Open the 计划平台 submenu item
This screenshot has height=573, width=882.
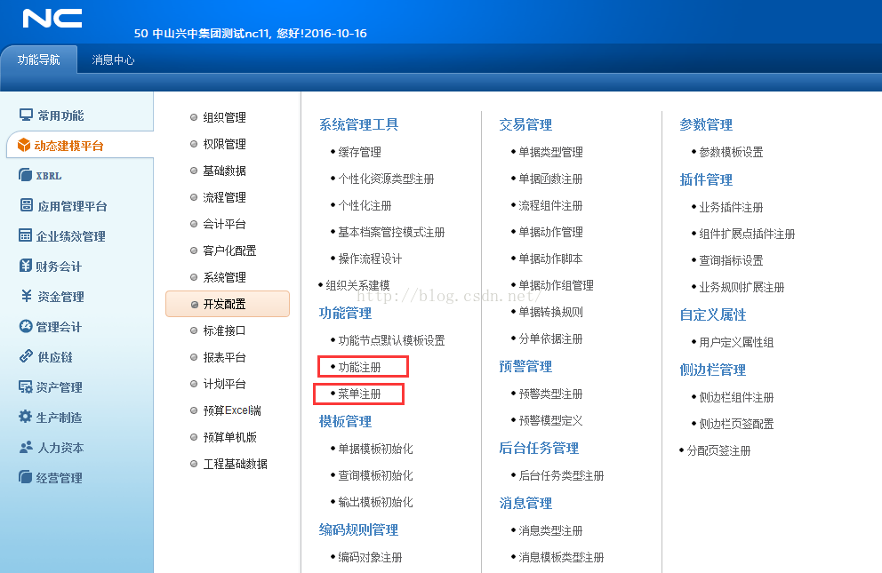[224, 385]
